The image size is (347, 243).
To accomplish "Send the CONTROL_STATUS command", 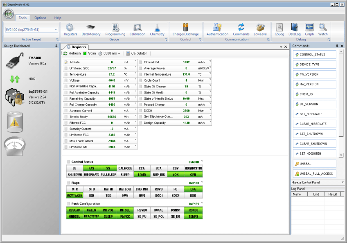I will pyautogui.click(x=314, y=54).
